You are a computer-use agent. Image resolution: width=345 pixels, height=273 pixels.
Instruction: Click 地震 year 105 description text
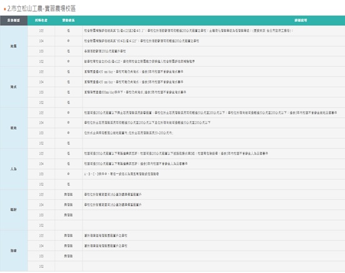point(188,31)
